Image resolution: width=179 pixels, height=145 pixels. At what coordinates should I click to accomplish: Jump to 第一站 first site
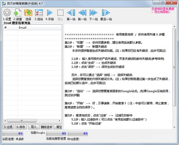[x=71, y=13]
